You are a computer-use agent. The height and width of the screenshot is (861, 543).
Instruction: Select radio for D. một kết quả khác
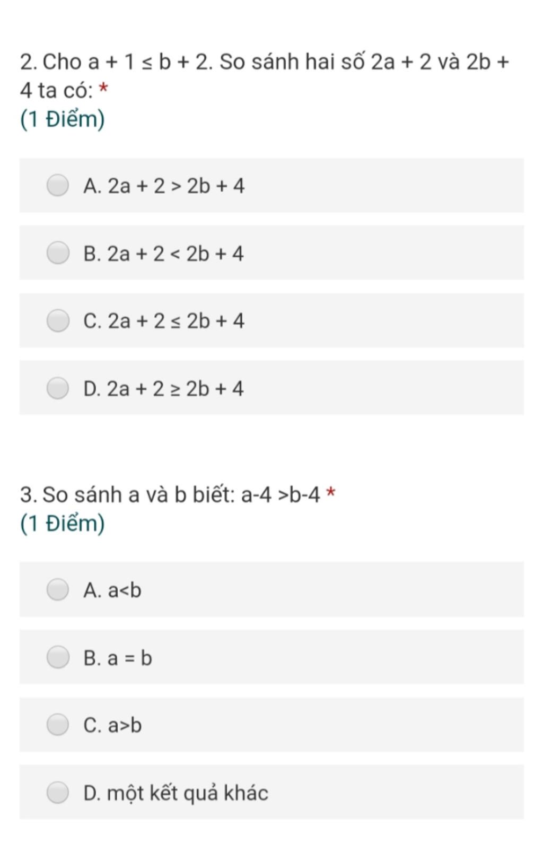pos(58,792)
